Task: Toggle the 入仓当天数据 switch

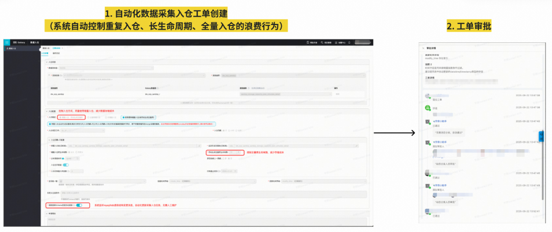Action: coord(66,165)
